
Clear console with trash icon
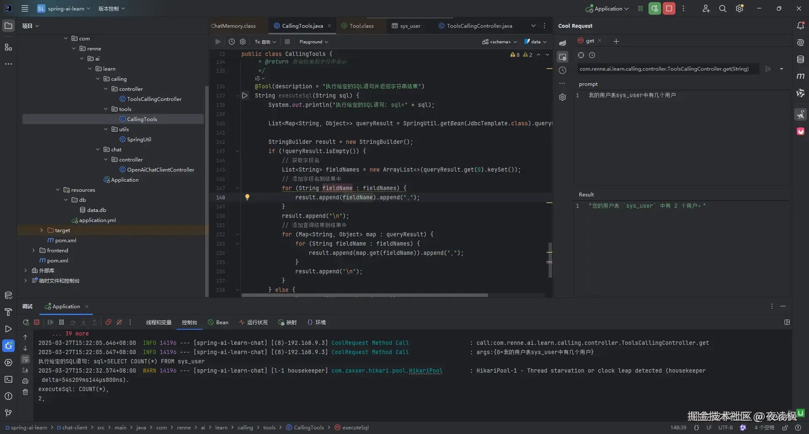pyautogui.click(x=25, y=392)
